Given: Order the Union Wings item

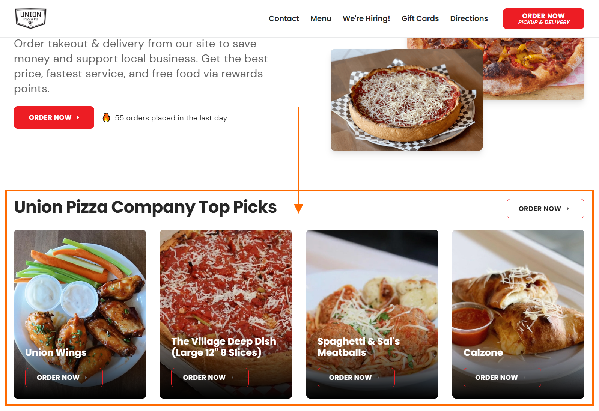Looking at the screenshot, I should tap(64, 378).
